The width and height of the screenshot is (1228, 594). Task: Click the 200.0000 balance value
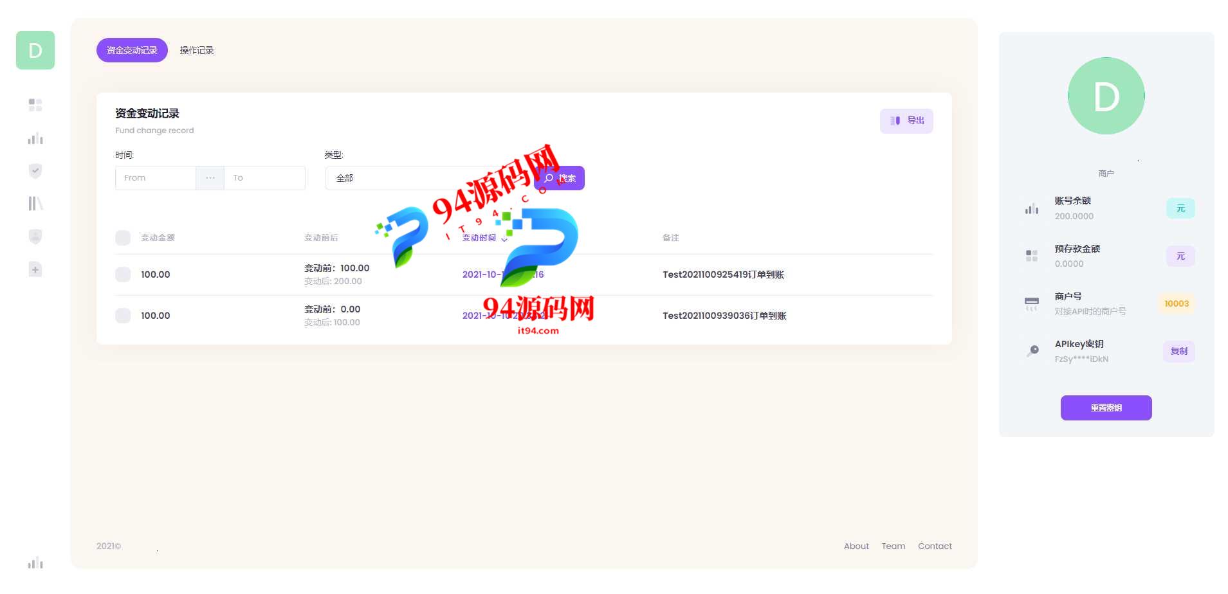point(1074,216)
